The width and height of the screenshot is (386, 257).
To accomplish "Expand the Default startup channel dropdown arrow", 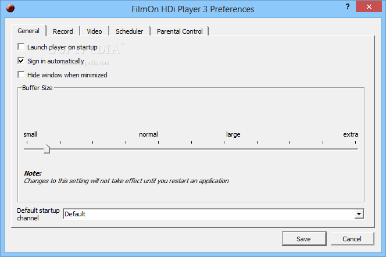I will [359, 214].
